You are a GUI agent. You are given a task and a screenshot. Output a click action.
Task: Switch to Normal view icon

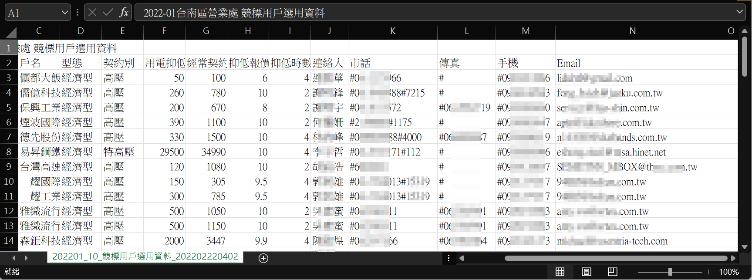coord(560,272)
